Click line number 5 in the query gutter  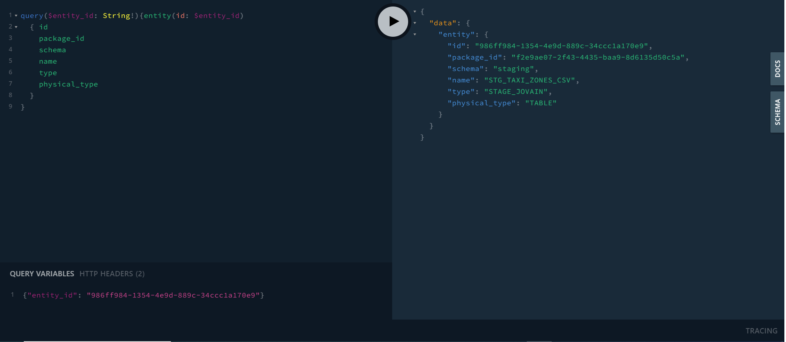(x=11, y=61)
